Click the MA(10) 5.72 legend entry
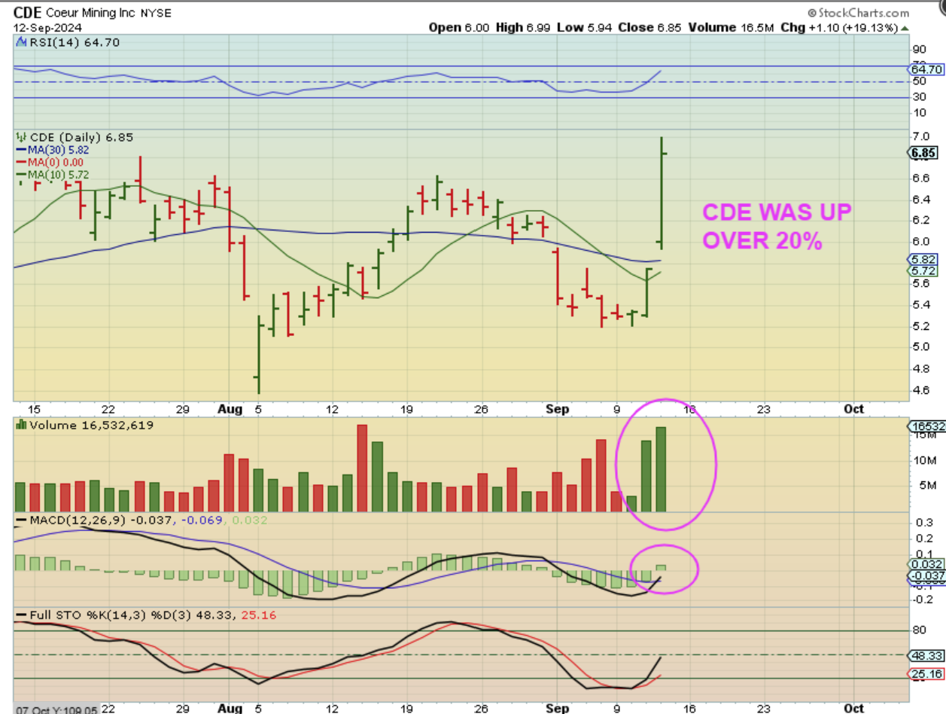The width and height of the screenshot is (946, 714). click(59, 174)
